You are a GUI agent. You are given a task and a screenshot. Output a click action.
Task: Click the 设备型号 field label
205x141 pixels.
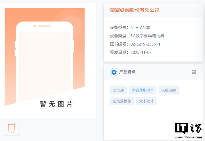click(x=119, y=28)
